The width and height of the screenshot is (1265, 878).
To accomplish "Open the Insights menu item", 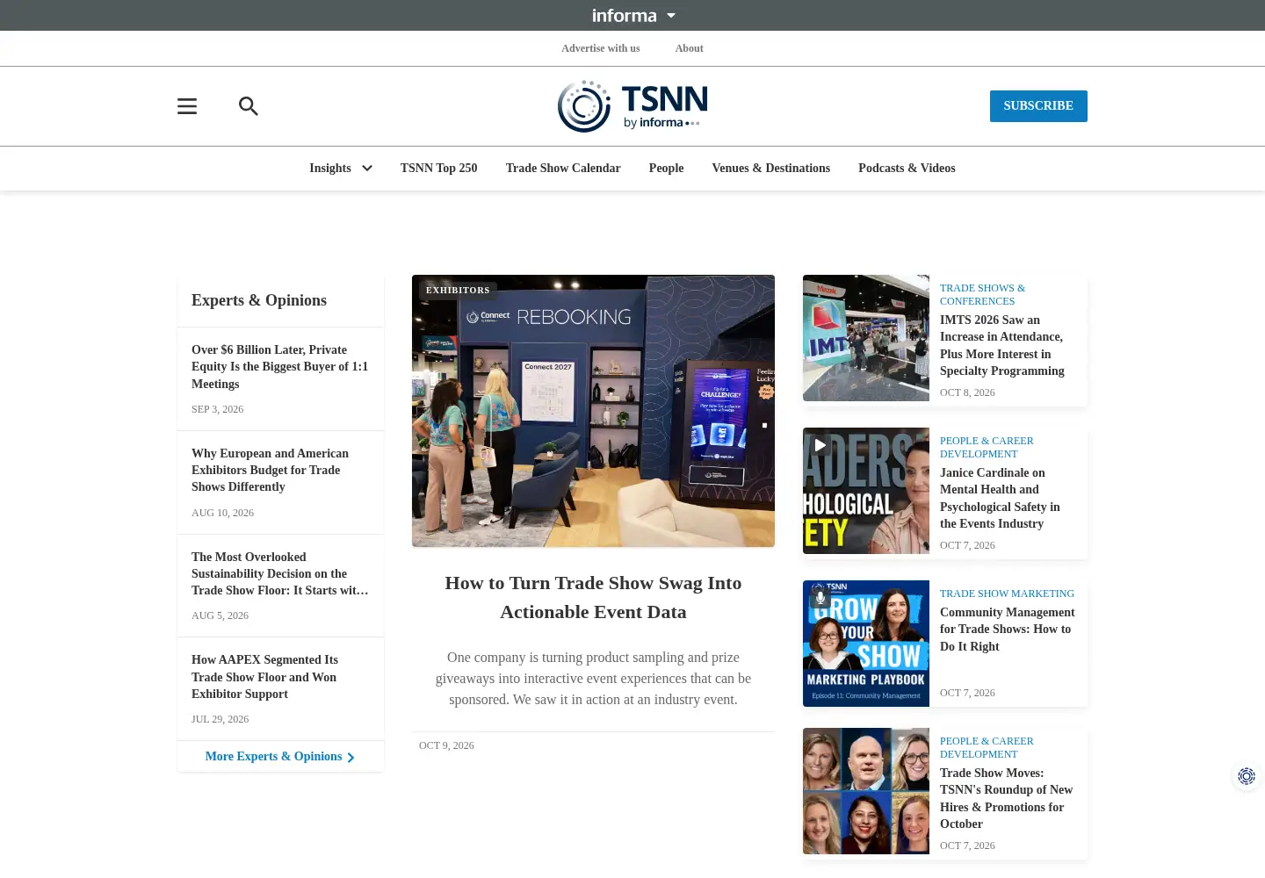I will (x=330, y=169).
